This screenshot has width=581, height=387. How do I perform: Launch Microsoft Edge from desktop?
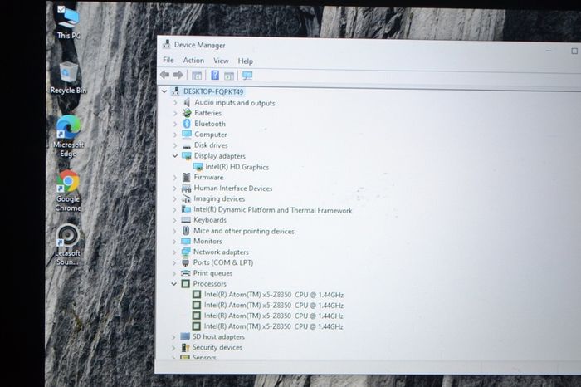(68, 136)
